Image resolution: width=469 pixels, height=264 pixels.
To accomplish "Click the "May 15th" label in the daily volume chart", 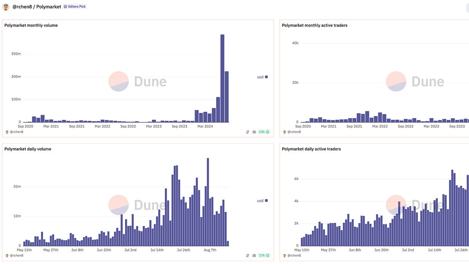I will [x=24, y=250].
